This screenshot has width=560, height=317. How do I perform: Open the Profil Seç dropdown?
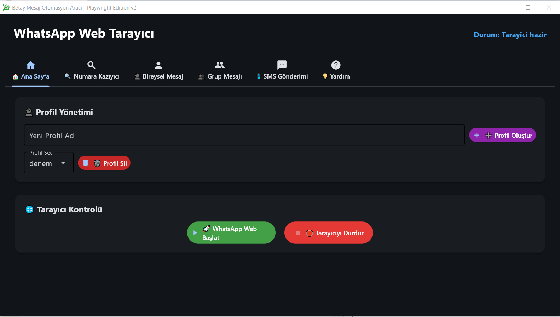coord(48,163)
